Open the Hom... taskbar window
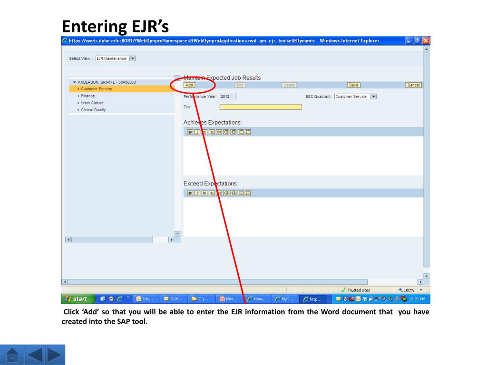This screenshot has width=487, height=365. tap(257, 299)
